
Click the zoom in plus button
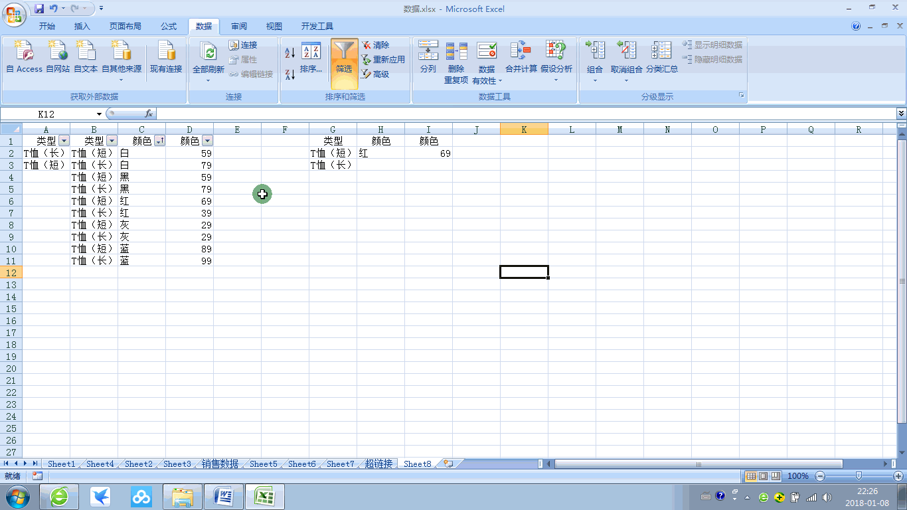tap(898, 476)
